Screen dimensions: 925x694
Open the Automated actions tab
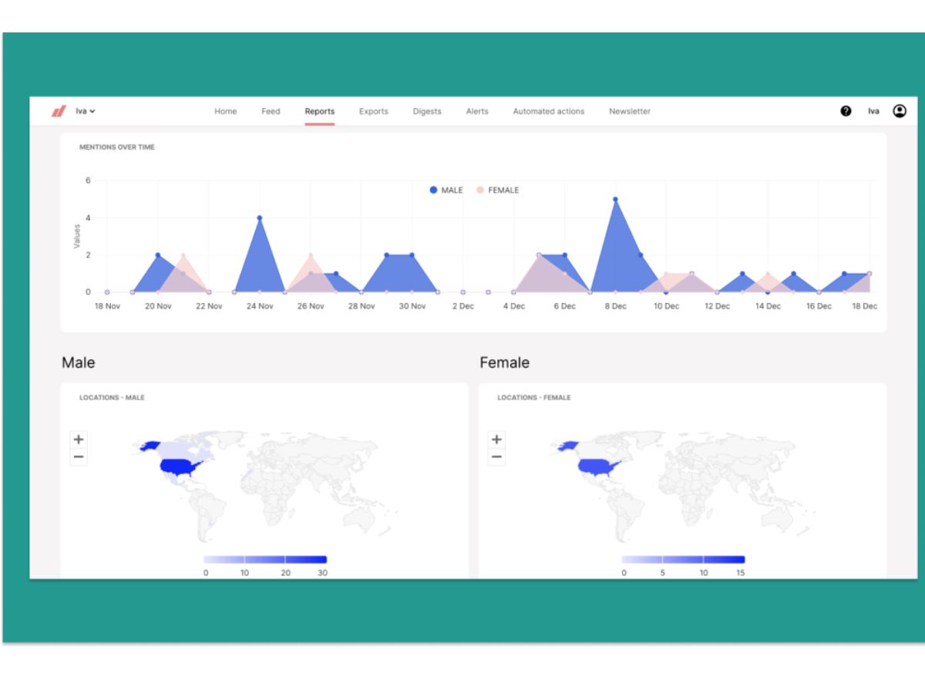549,111
